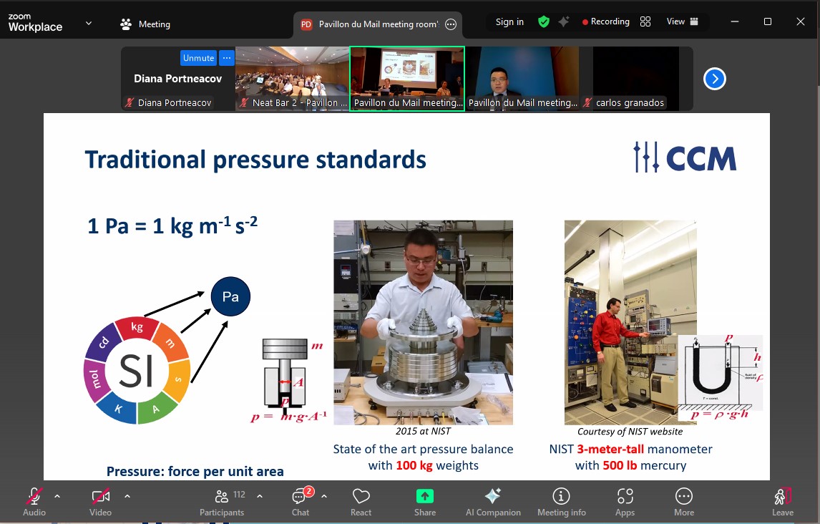Open the React emoji panel
Image resolution: width=820 pixels, height=524 pixels.
coord(361,501)
